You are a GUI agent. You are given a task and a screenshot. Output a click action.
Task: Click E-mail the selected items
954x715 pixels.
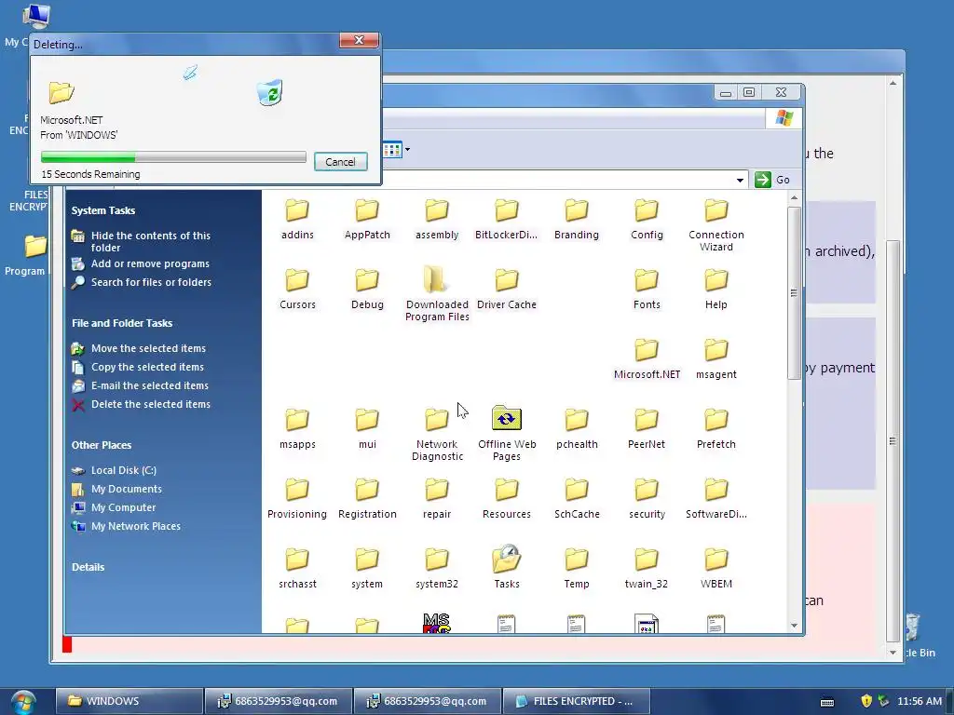150,385
